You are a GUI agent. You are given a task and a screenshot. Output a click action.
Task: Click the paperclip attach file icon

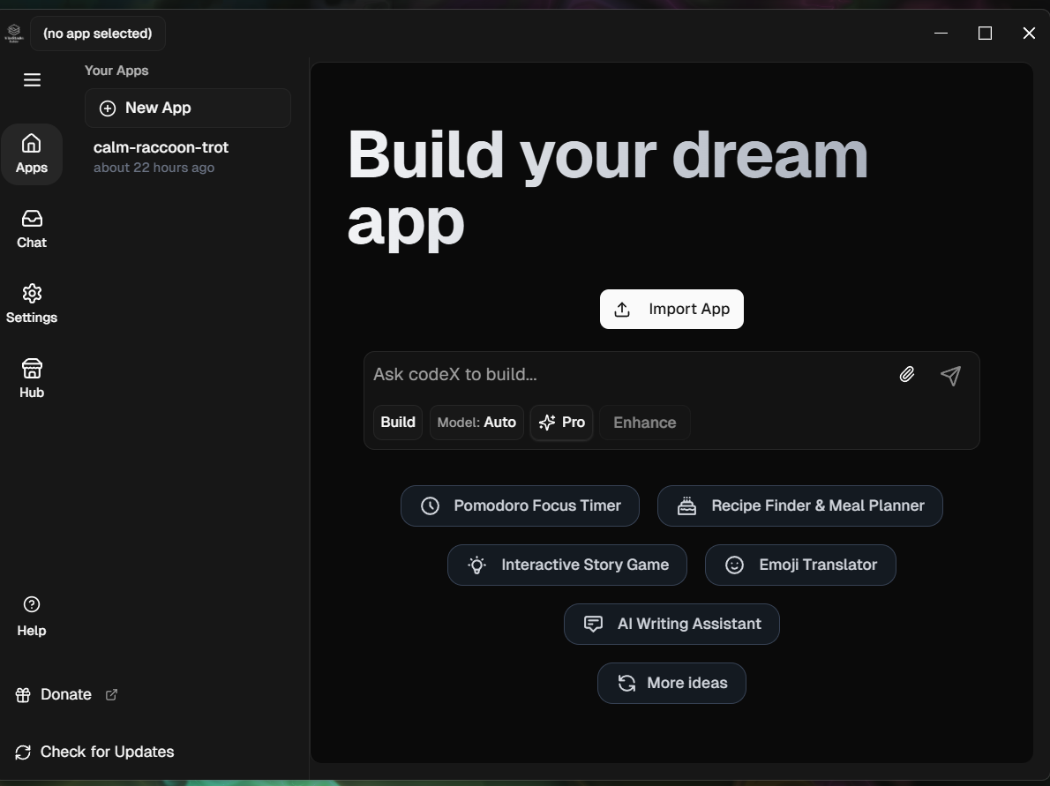(907, 374)
